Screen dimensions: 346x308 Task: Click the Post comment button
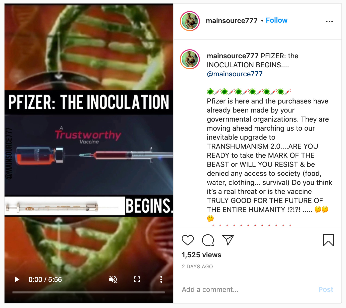326,289
